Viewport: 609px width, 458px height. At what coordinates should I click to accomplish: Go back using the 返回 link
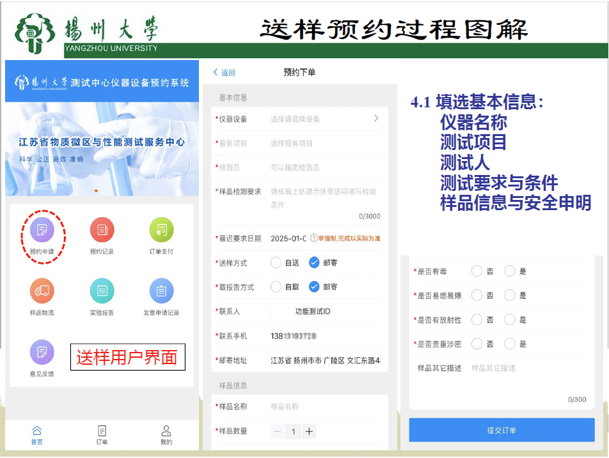(x=225, y=73)
